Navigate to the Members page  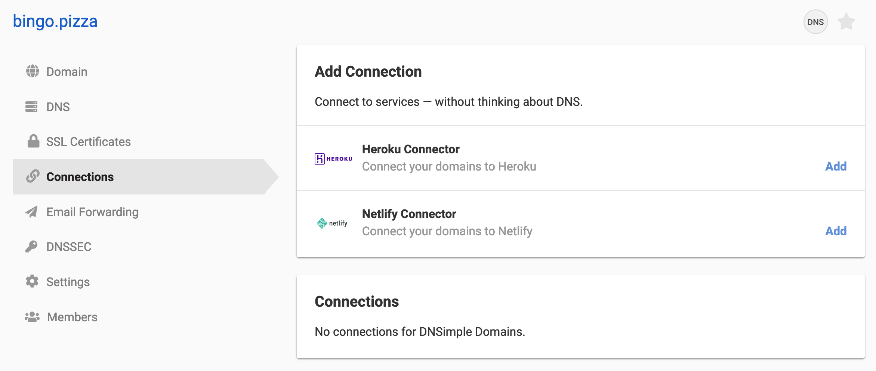coord(72,317)
